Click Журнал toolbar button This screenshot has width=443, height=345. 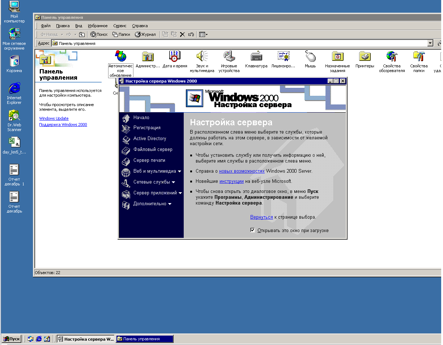[x=145, y=34]
